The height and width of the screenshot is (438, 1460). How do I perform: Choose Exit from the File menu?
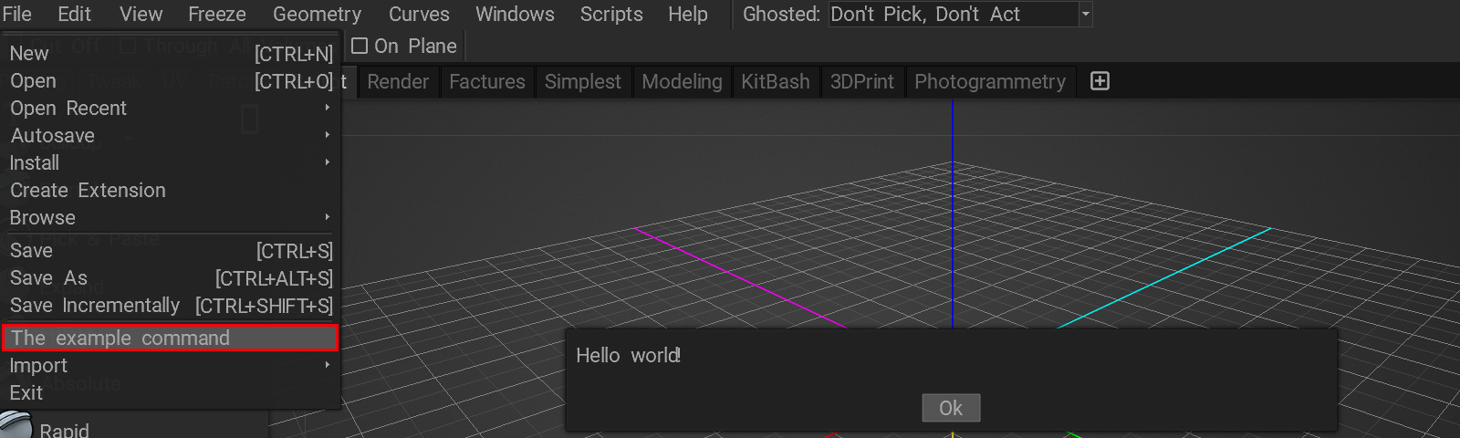tap(26, 392)
